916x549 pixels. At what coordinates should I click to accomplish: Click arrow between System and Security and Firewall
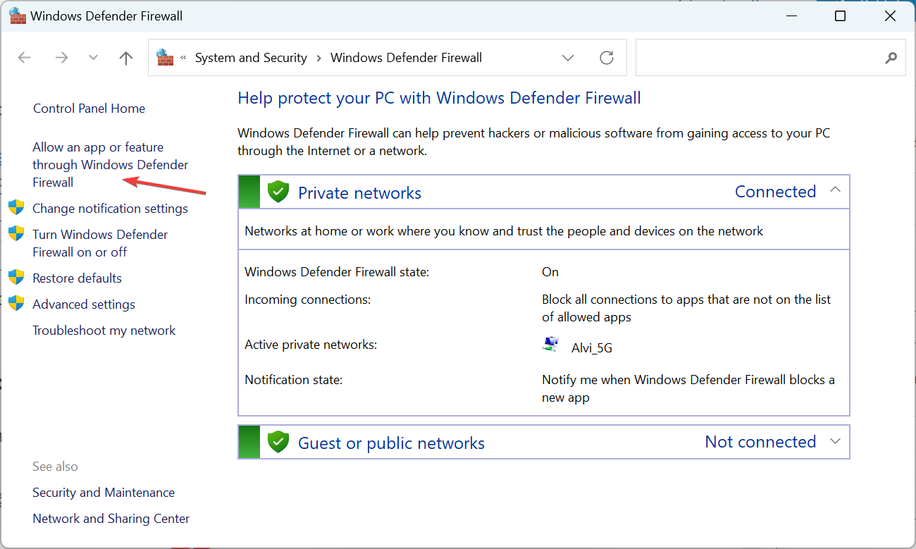coord(318,58)
